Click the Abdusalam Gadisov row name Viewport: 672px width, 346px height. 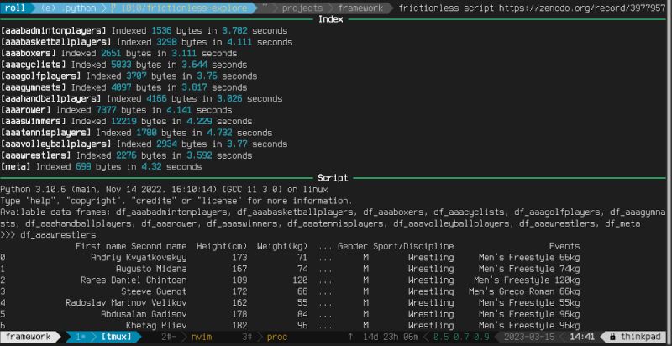(144, 314)
